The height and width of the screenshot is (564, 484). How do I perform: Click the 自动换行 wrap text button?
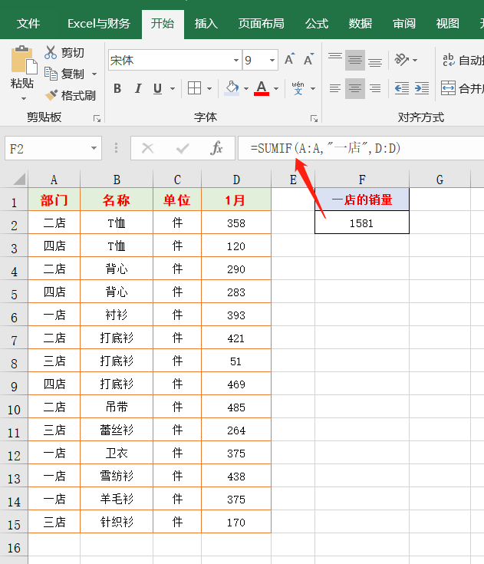pos(463,60)
